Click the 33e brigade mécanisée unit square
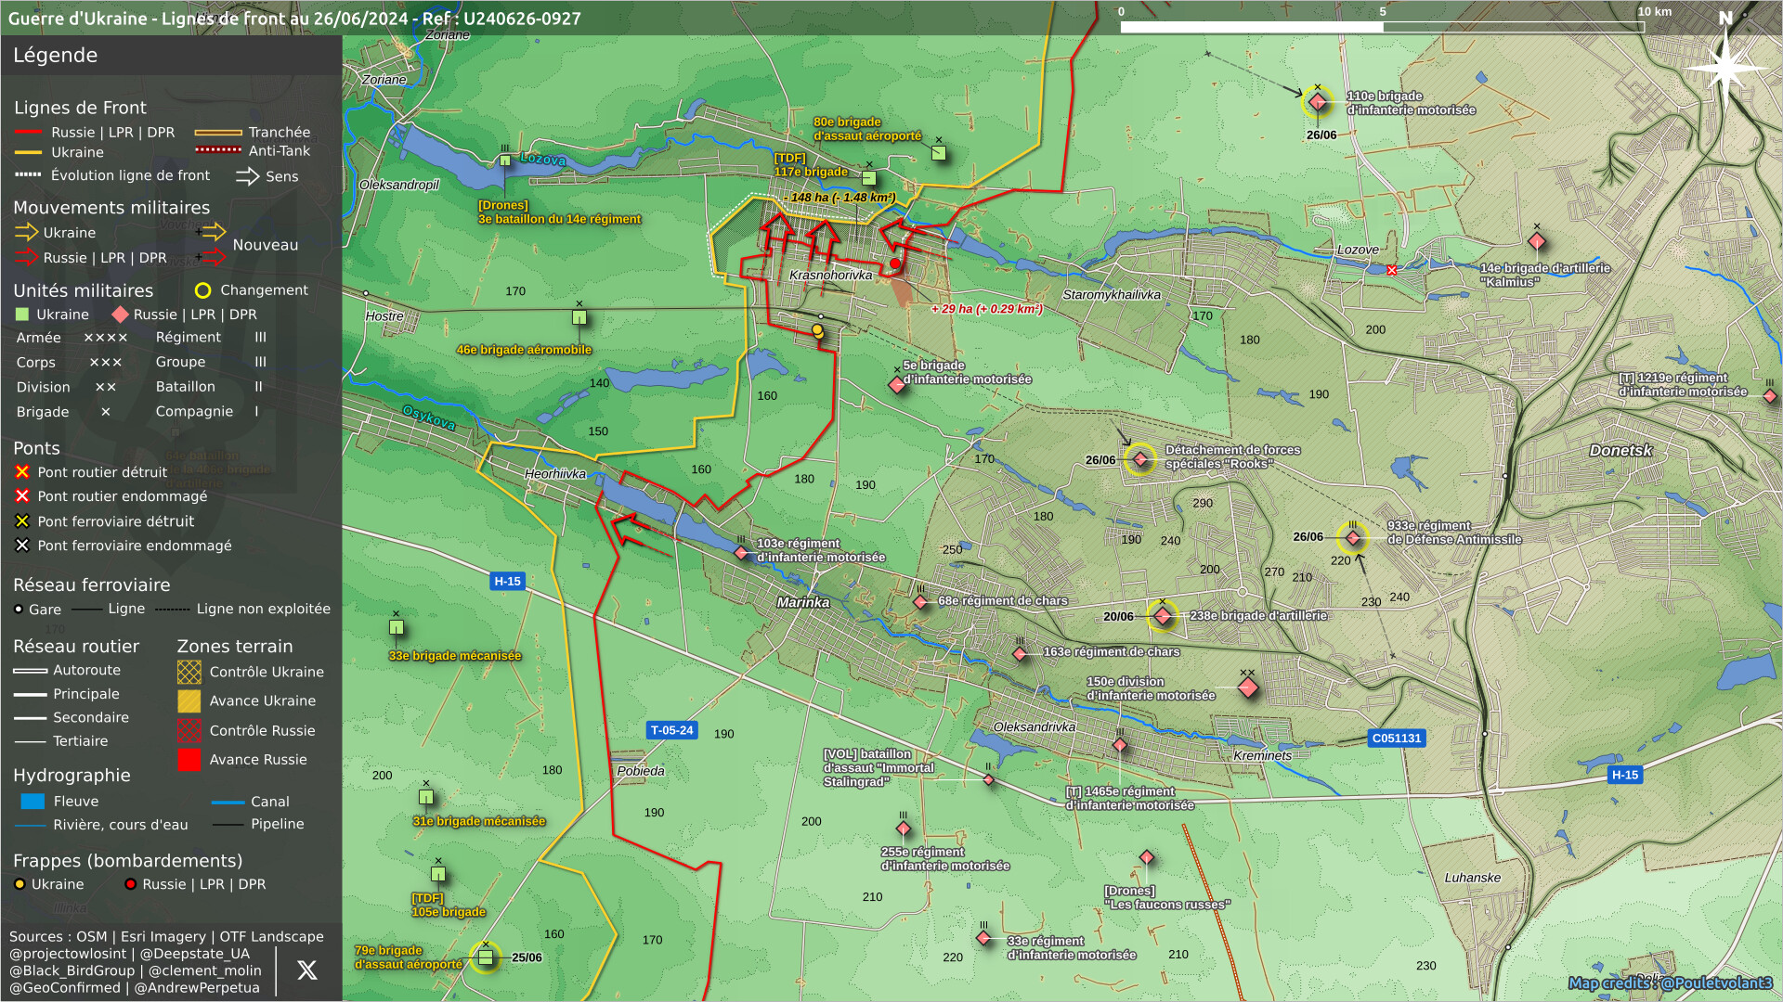 (x=397, y=627)
